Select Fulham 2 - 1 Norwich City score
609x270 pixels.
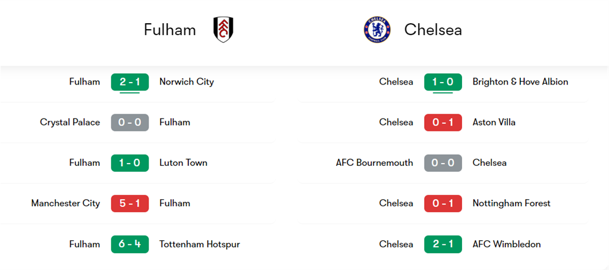[x=130, y=82]
